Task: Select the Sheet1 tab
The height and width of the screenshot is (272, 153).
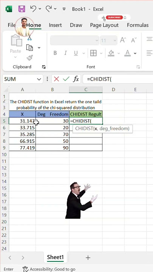Action: pos(55,257)
